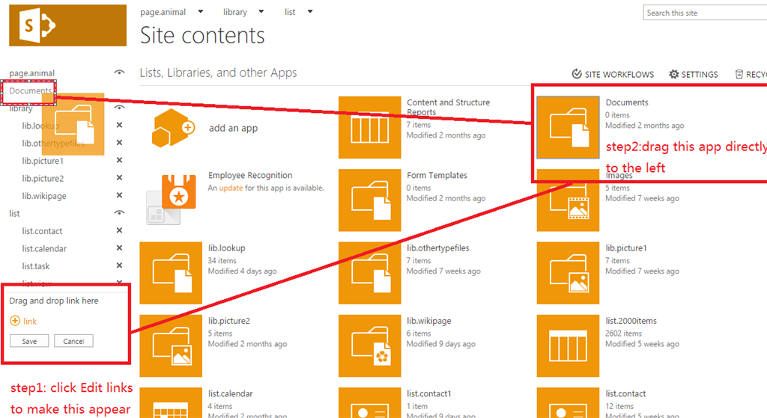Remove list.task link from navigation

click(x=119, y=265)
